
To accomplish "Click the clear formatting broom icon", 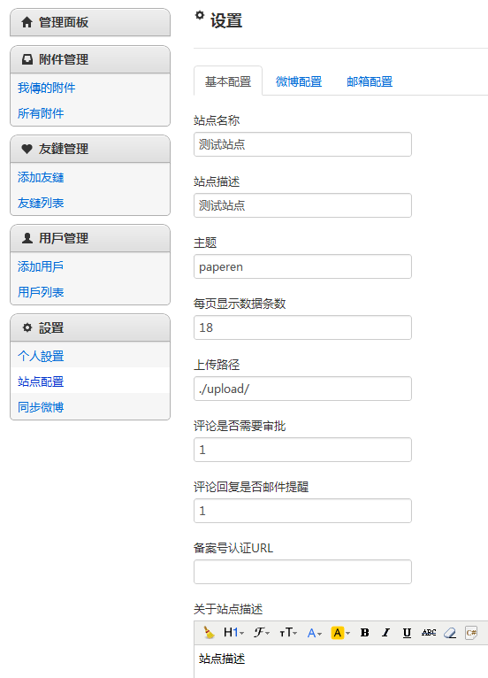I will point(209,633).
